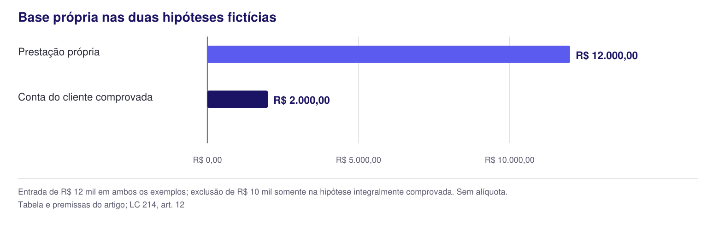This screenshot has height=231, width=719.
Task: Click the 'R$ 10.000,00' axis tick label
Action: 510,160
